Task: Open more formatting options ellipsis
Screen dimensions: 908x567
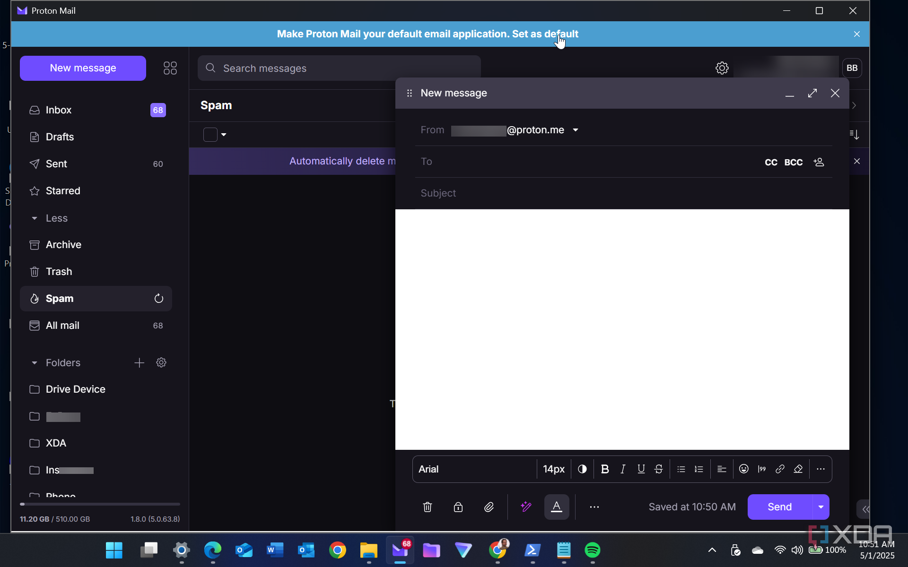Action: click(x=821, y=469)
